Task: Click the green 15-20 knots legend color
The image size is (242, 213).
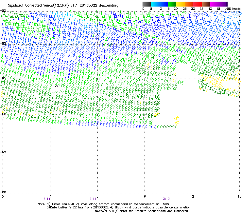Action: point(172,4)
